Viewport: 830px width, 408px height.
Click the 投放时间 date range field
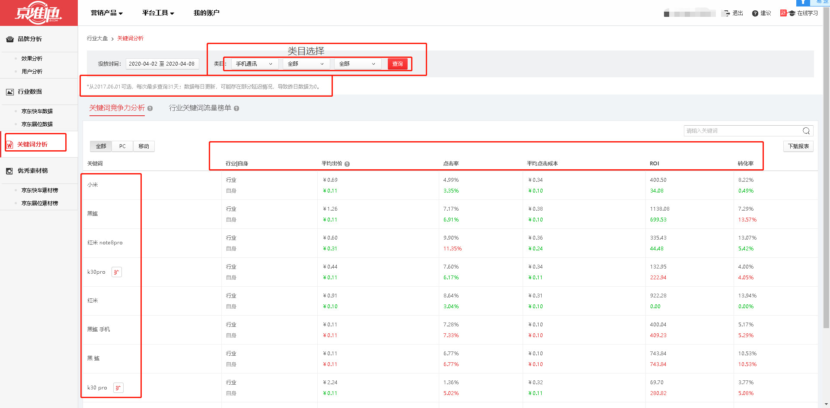tap(162, 64)
